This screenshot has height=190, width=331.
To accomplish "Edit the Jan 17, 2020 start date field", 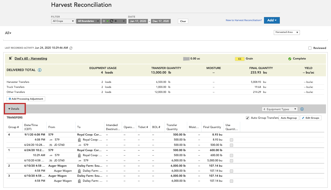I will pos(138,21).
